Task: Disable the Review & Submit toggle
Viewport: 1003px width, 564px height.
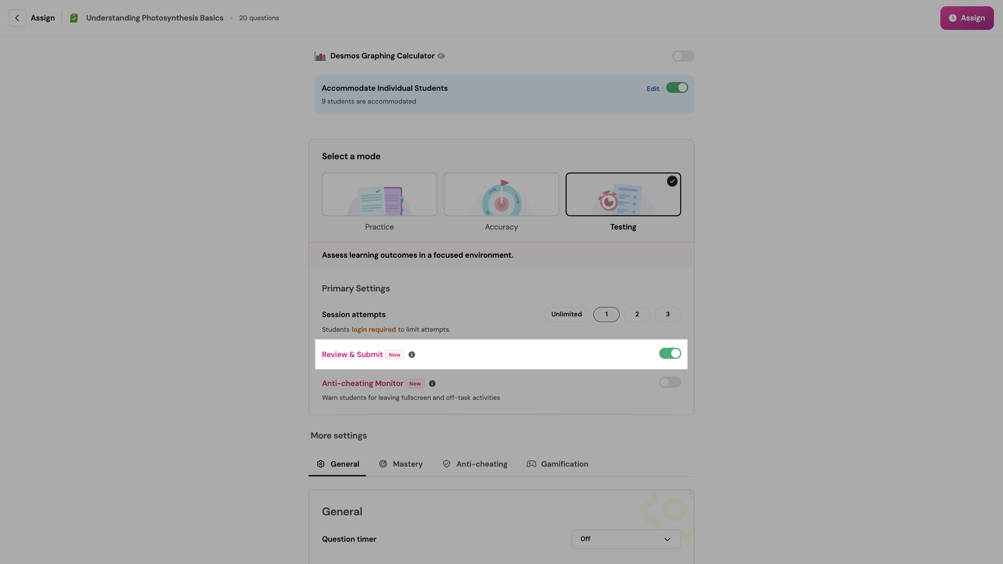Action: (x=670, y=353)
